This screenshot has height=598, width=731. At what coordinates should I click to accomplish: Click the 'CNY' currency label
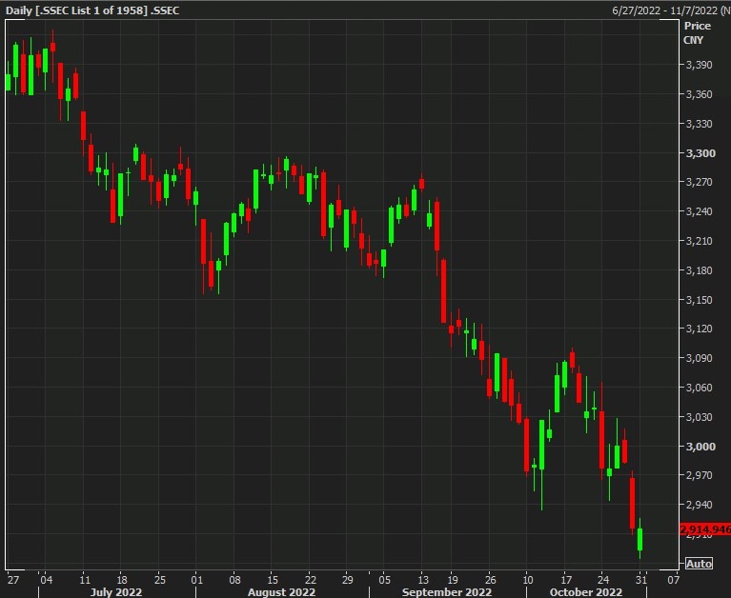(x=693, y=40)
